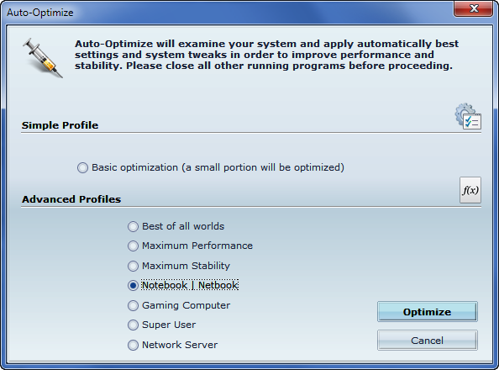
Task: Cancel the Auto-Optimize dialog
Action: tap(427, 341)
